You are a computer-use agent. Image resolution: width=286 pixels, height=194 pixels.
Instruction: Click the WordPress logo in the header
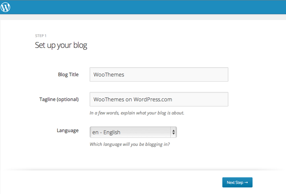(x=5, y=7)
